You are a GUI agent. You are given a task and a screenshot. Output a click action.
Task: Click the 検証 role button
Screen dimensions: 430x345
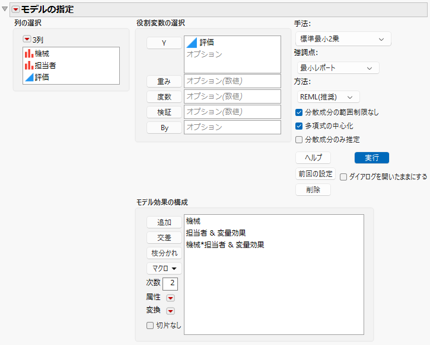[164, 112]
